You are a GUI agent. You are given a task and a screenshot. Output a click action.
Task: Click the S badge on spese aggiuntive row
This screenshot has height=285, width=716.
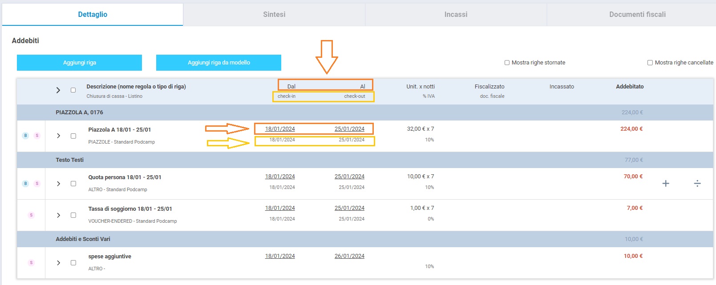[31, 263]
